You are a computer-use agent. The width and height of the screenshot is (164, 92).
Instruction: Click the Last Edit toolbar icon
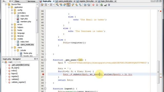click(x=42, y=5)
